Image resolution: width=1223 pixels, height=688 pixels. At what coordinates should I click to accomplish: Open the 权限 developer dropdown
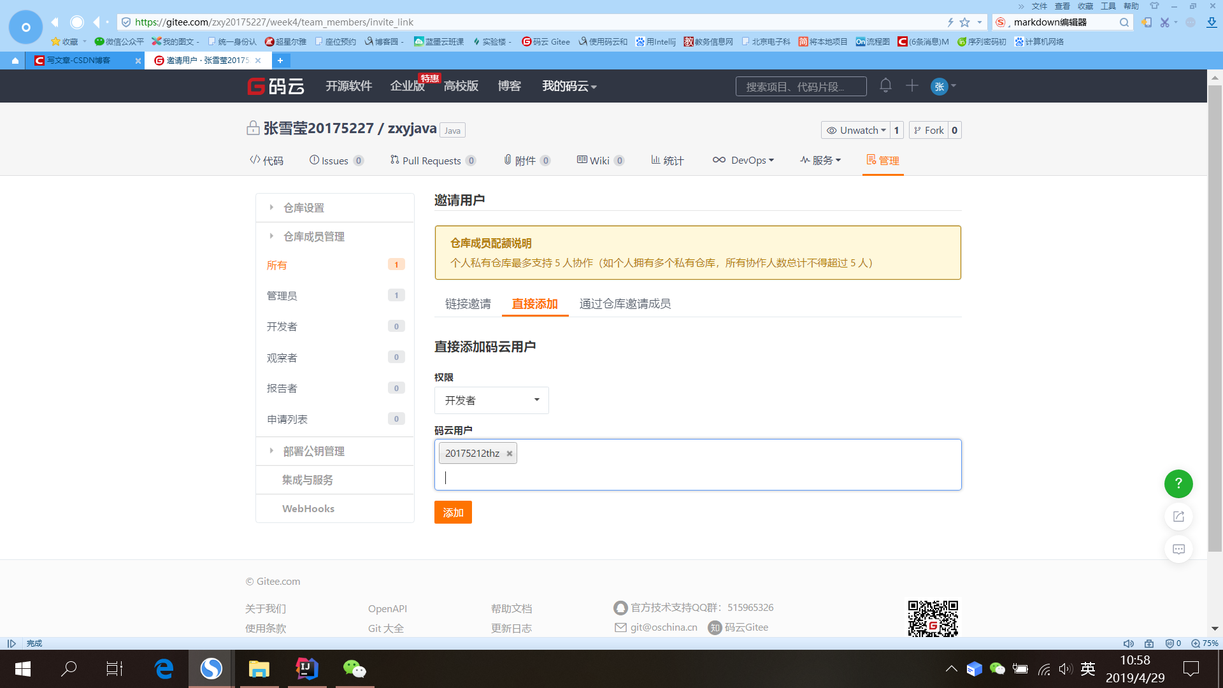tap(491, 400)
